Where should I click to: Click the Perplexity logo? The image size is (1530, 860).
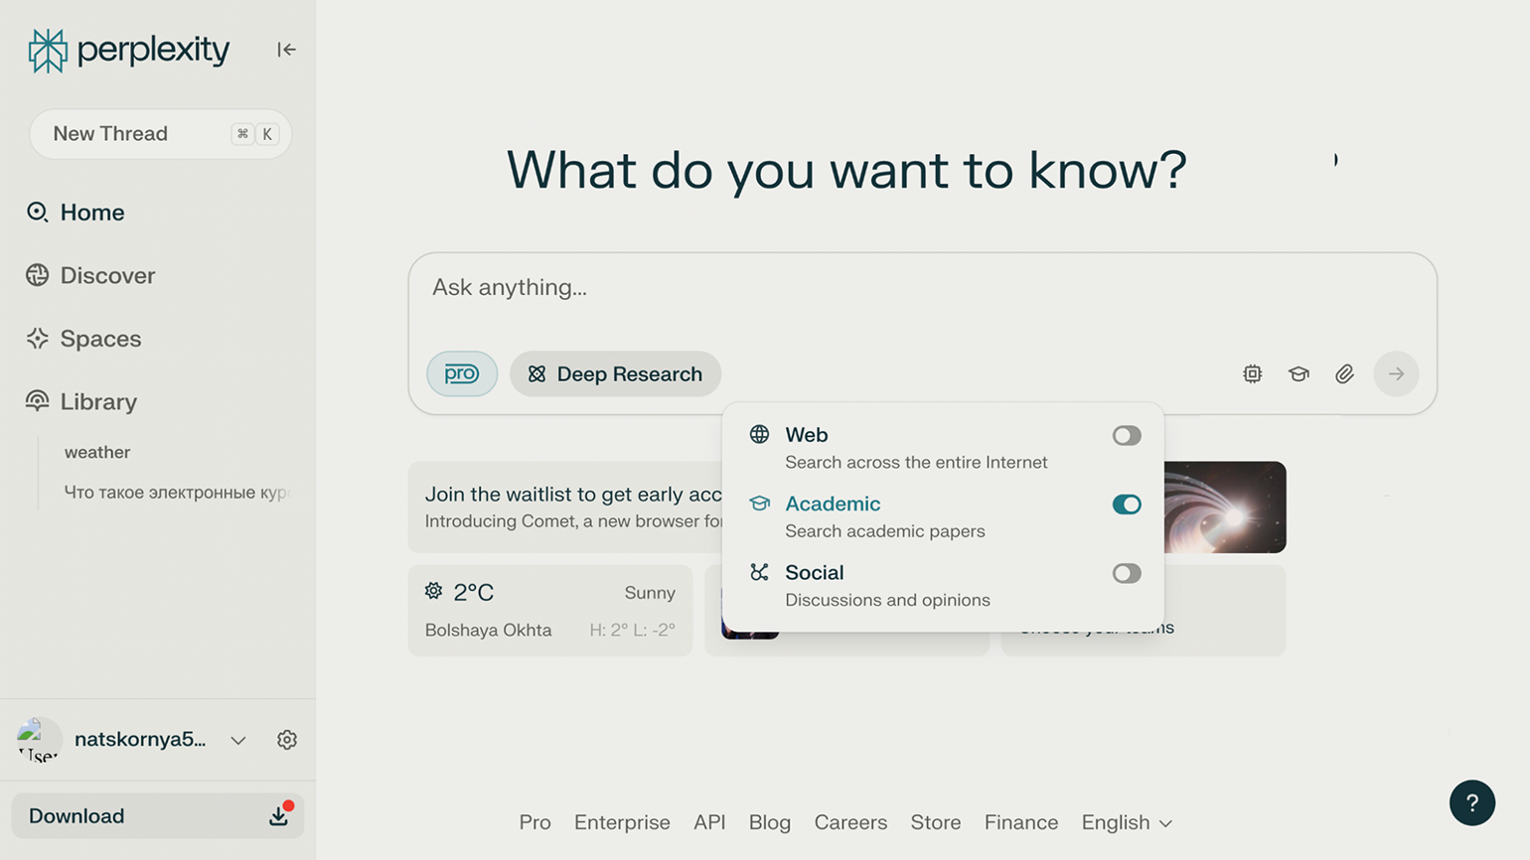pos(129,50)
